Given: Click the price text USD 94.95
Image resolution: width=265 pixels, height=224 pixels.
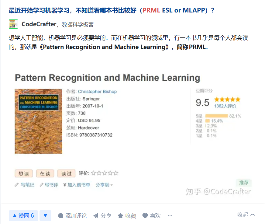Looking at the screenshot, I should pos(89,121).
